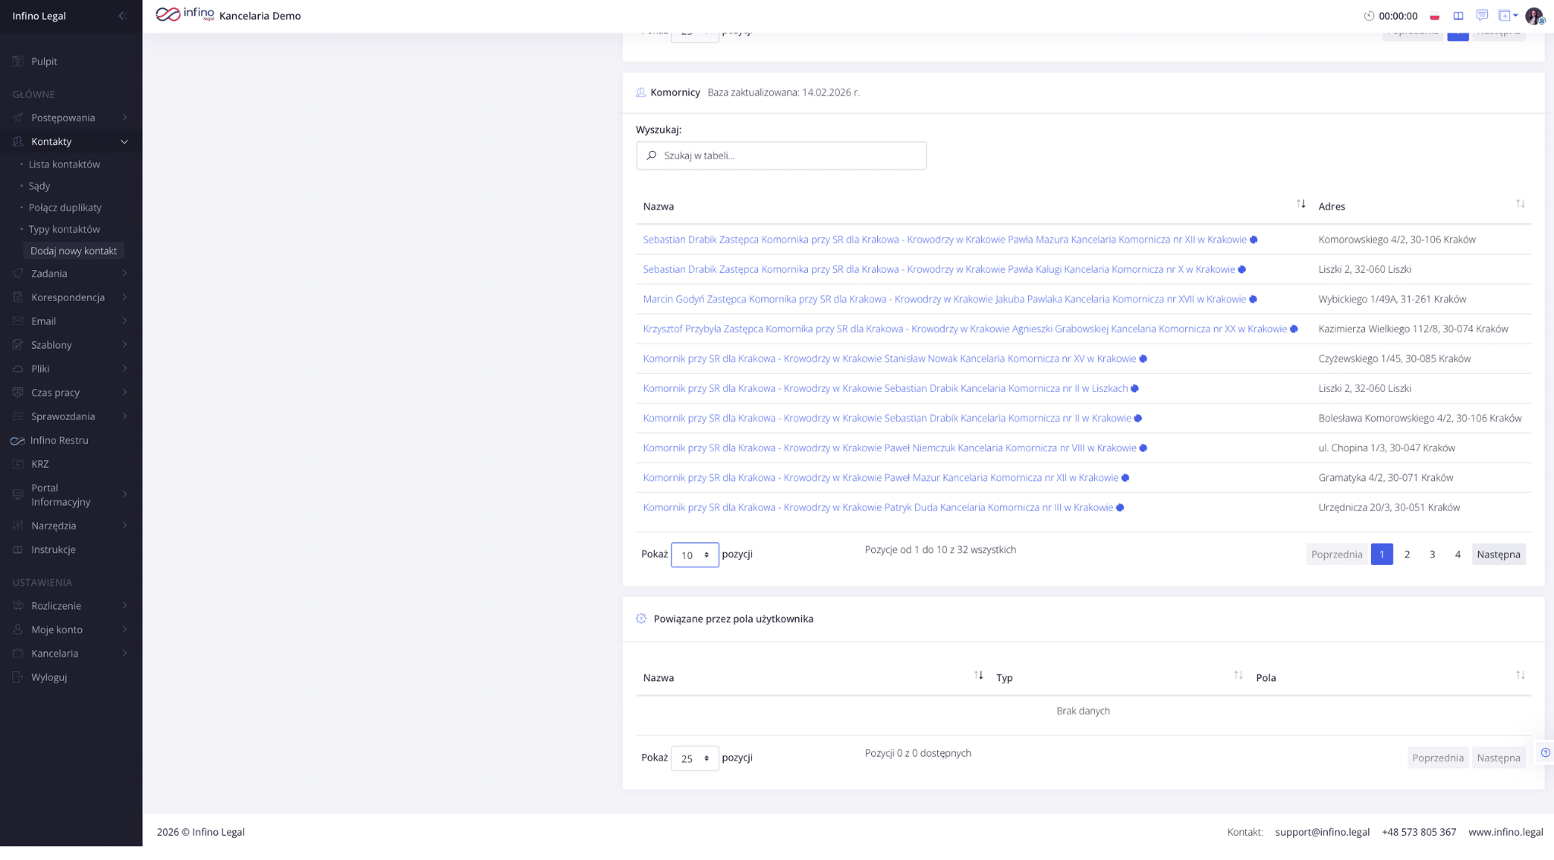
Task: Expand Rozliczenie settings menu
Action: (71, 606)
